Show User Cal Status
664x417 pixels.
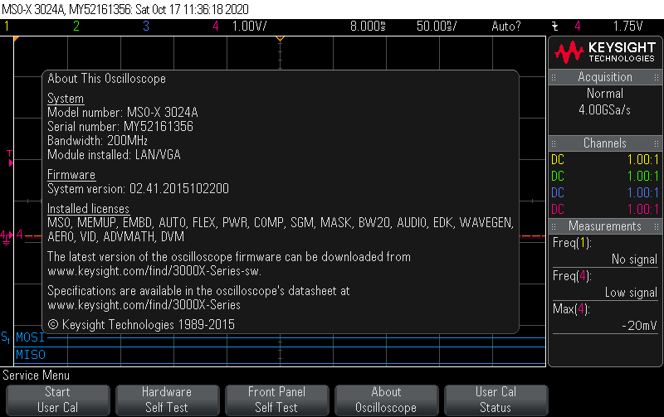tap(496, 400)
